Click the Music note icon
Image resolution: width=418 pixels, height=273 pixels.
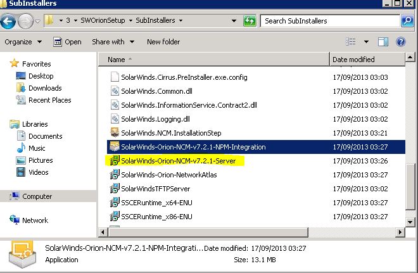[21, 148]
